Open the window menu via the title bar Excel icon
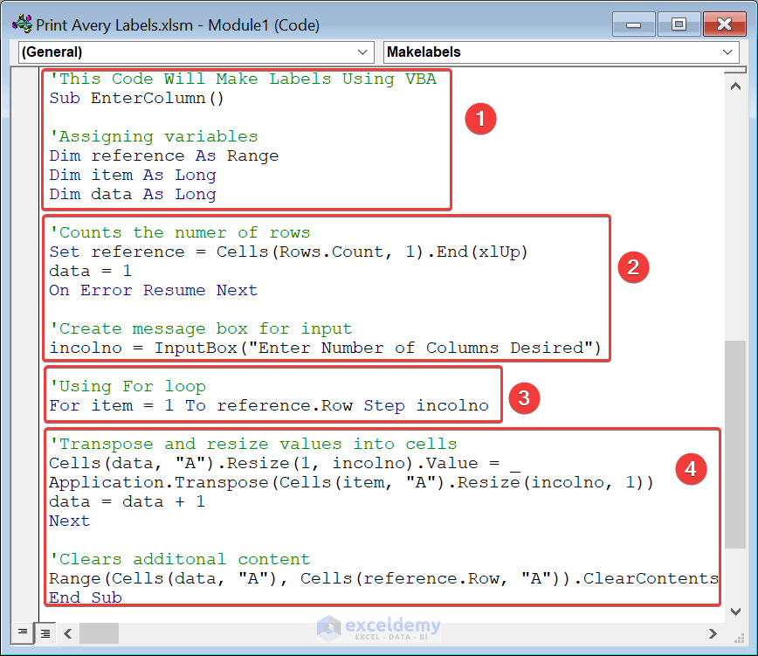This screenshot has height=656, width=758. 22,24
